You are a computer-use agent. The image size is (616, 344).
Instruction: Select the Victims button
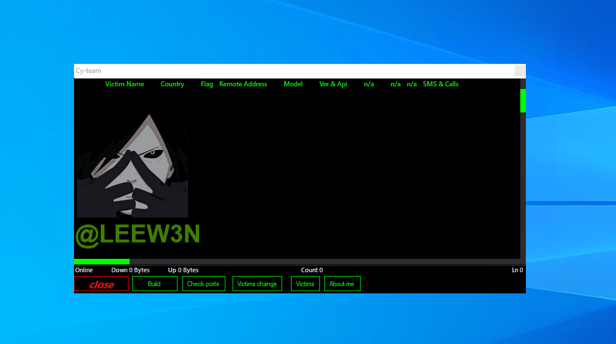[305, 284]
